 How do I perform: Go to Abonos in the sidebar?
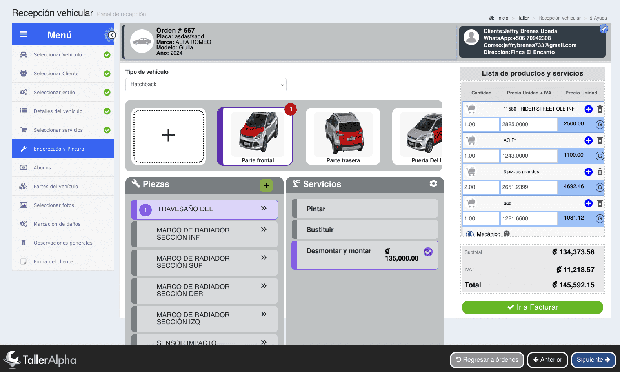[42, 168]
